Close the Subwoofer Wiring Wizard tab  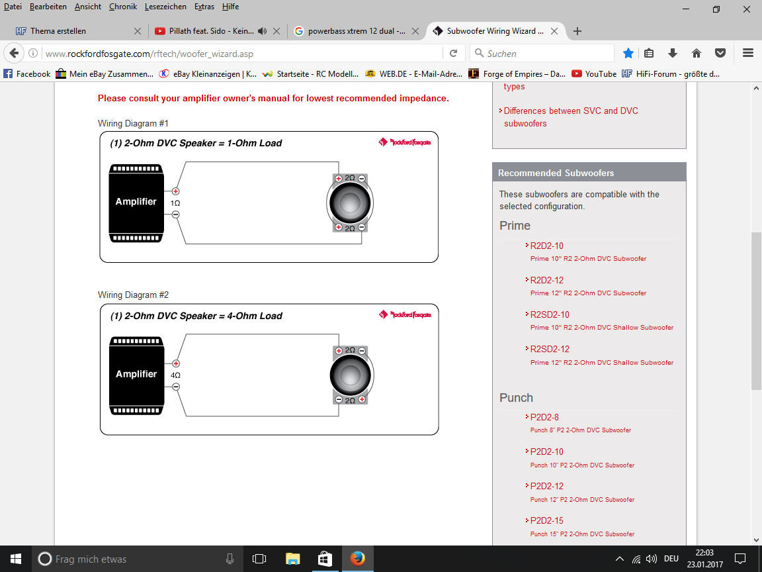(x=554, y=31)
